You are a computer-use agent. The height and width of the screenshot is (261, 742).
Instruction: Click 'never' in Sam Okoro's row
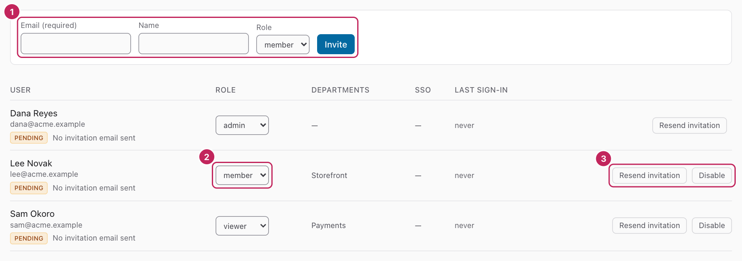(465, 226)
